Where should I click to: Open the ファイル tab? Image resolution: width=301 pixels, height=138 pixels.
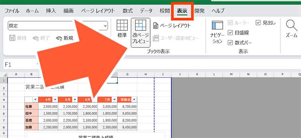[12, 11]
